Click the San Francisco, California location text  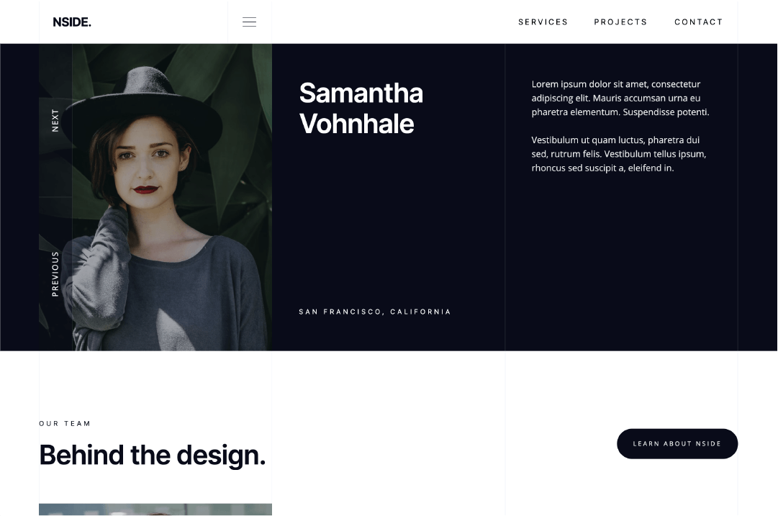[x=375, y=312]
